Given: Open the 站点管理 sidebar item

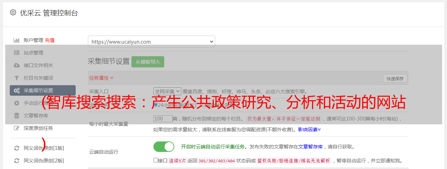Looking at the screenshot, I should pos(33,53).
